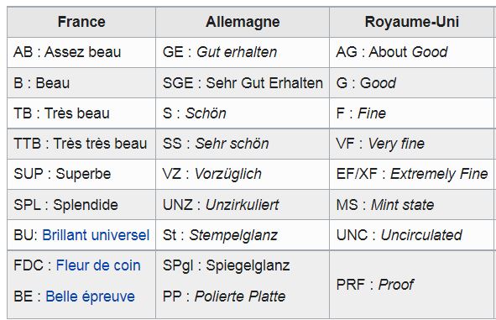Viewport: 496px width, 320px height.
Task: Open the Fleur de coin link
Action: (98, 265)
